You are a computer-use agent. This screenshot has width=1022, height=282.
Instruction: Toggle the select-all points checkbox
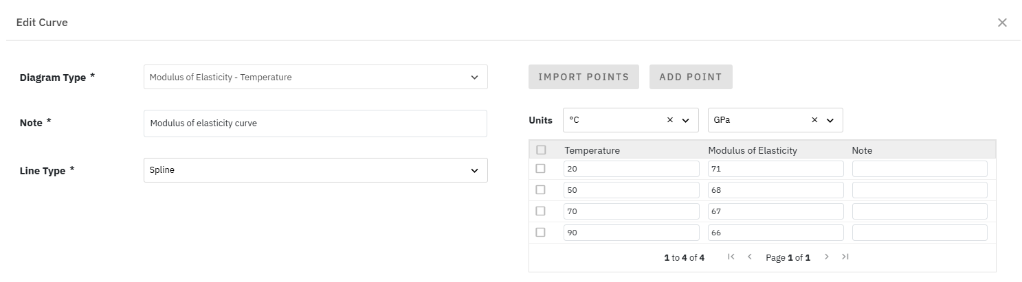[541, 150]
